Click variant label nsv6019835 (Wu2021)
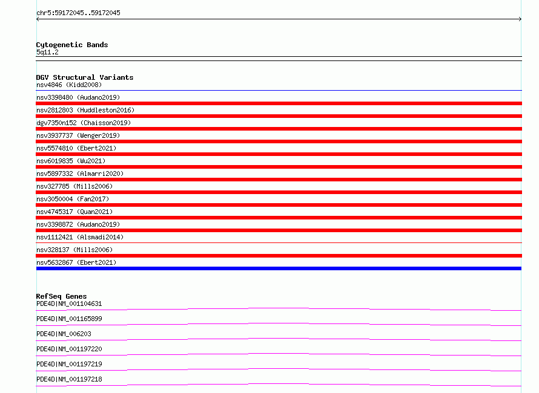The height and width of the screenshot is (393, 539). 71,161
